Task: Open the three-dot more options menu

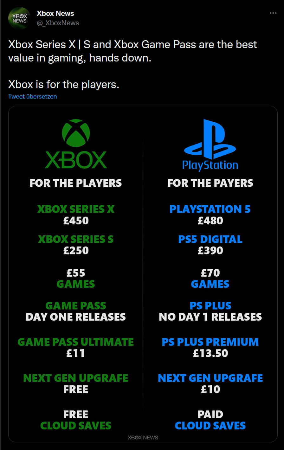Action: (x=273, y=13)
